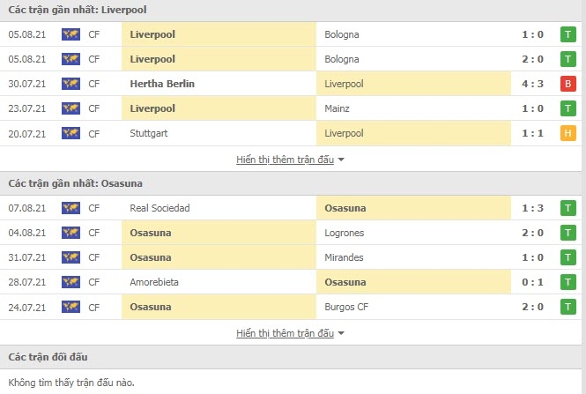This screenshot has width=586, height=394.
Task: Select the Burgos CF team name
Action: [x=346, y=307]
